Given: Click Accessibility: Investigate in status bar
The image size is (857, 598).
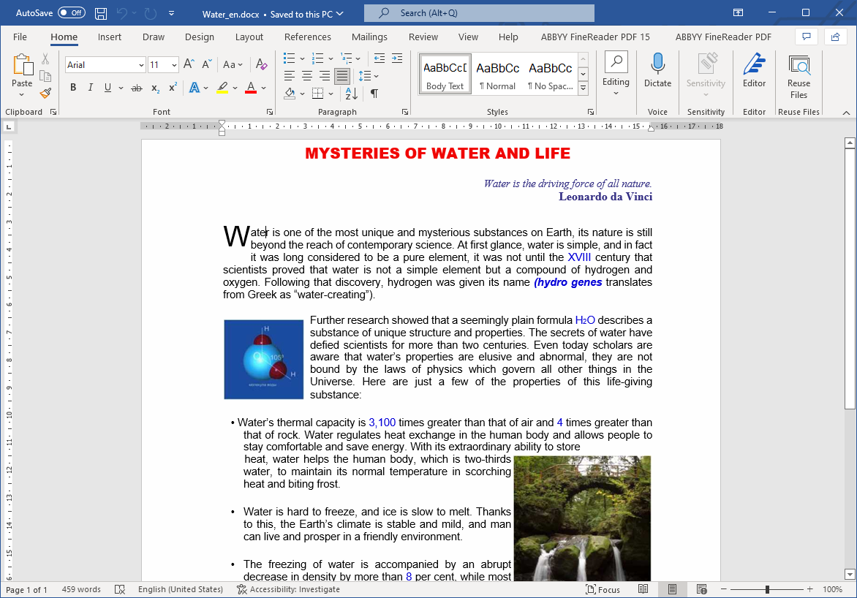Looking at the screenshot, I should [x=289, y=589].
